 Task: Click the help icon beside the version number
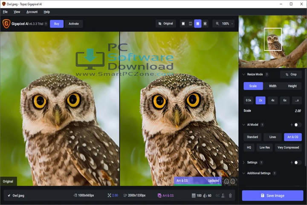46,24
